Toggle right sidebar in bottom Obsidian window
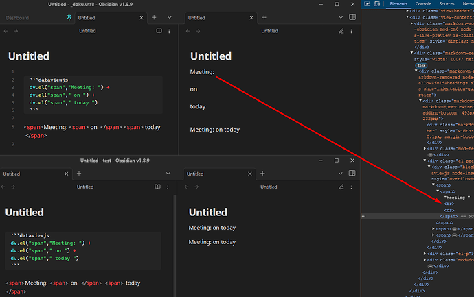The width and height of the screenshot is (474, 297). click(352, 174)
